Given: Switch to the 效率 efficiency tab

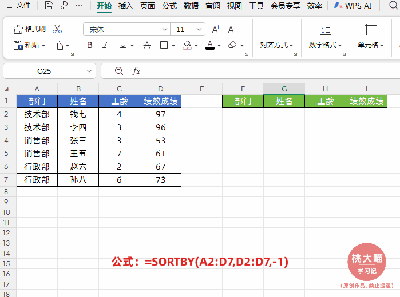Looking at the screenshot, I should pos(315,5).
